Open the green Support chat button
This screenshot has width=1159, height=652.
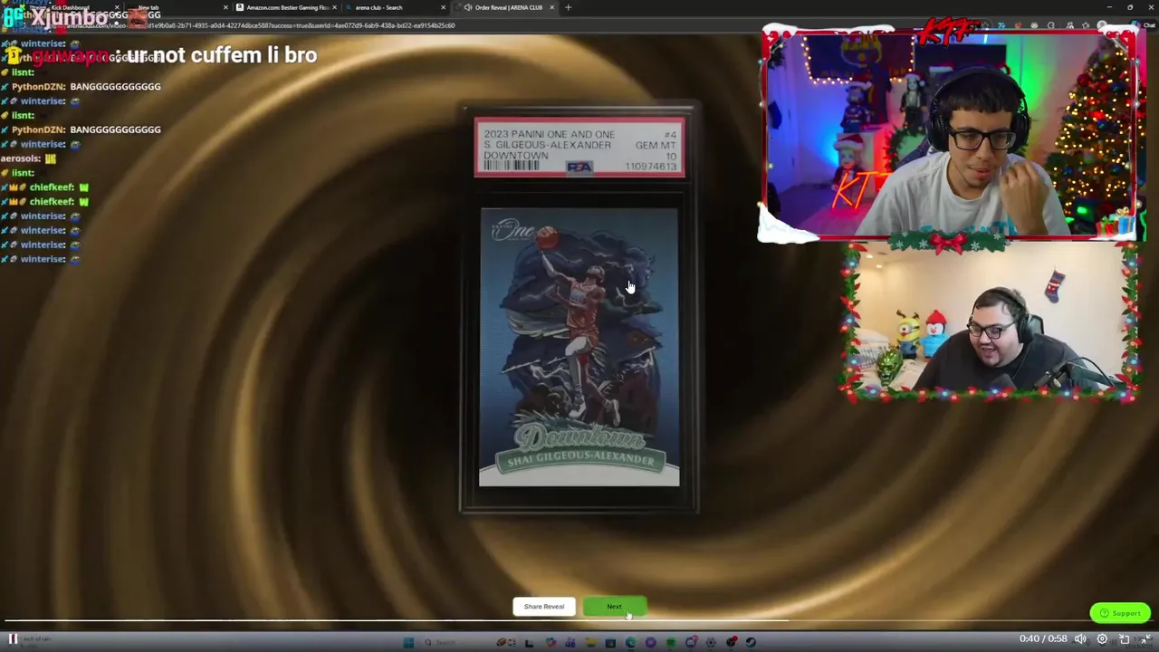1120,613
